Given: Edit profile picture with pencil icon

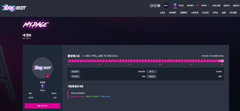Looking at the screenshot, I should [48, 76].
